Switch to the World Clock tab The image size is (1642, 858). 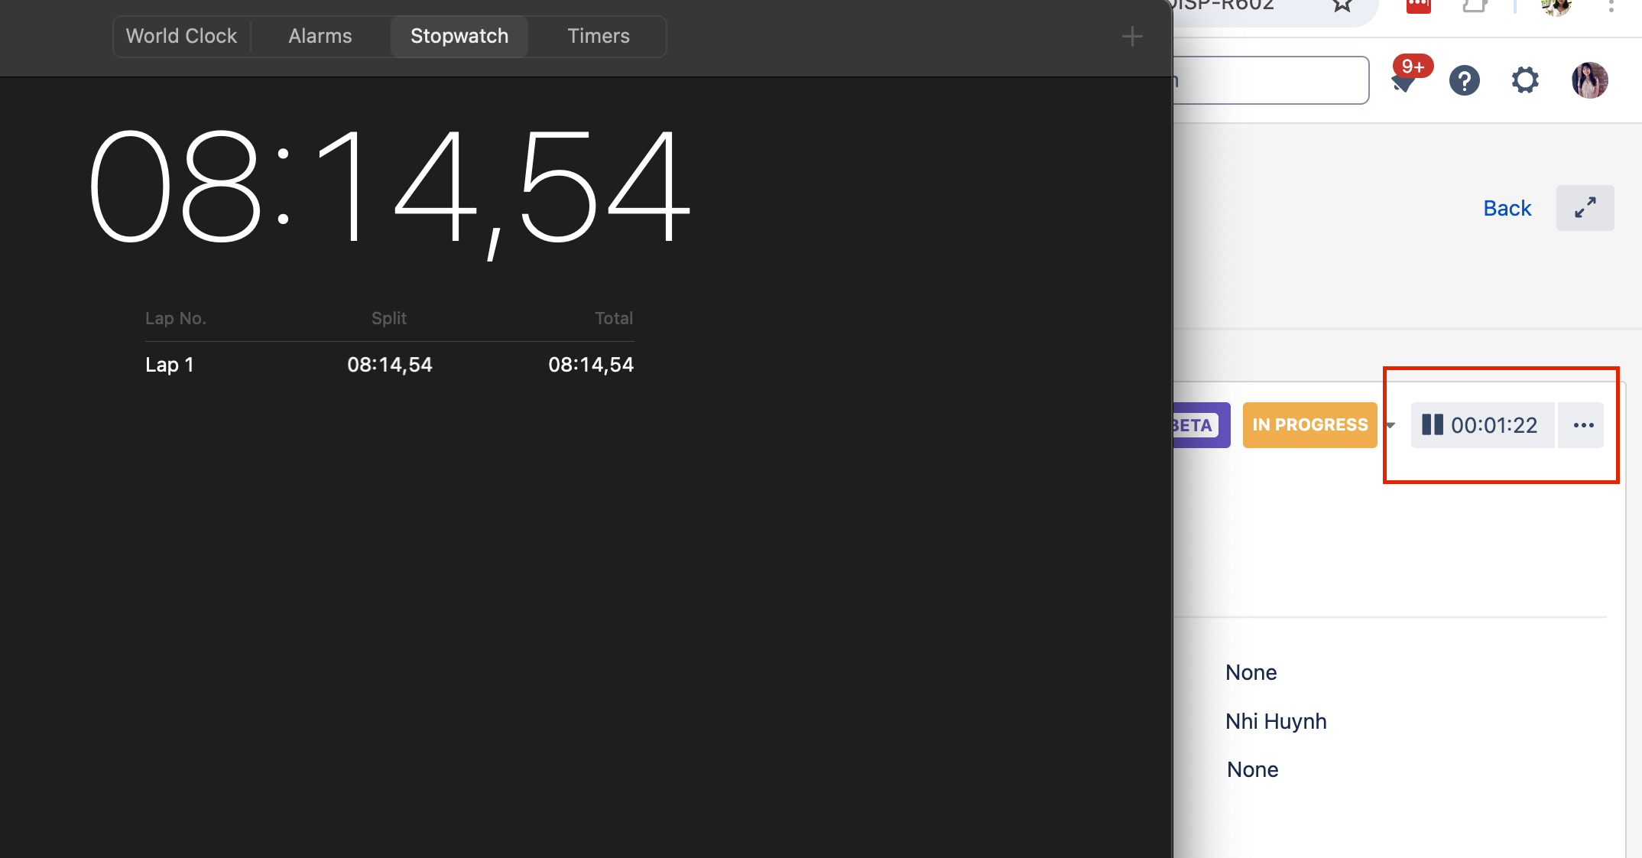click(x=181, y=36)
